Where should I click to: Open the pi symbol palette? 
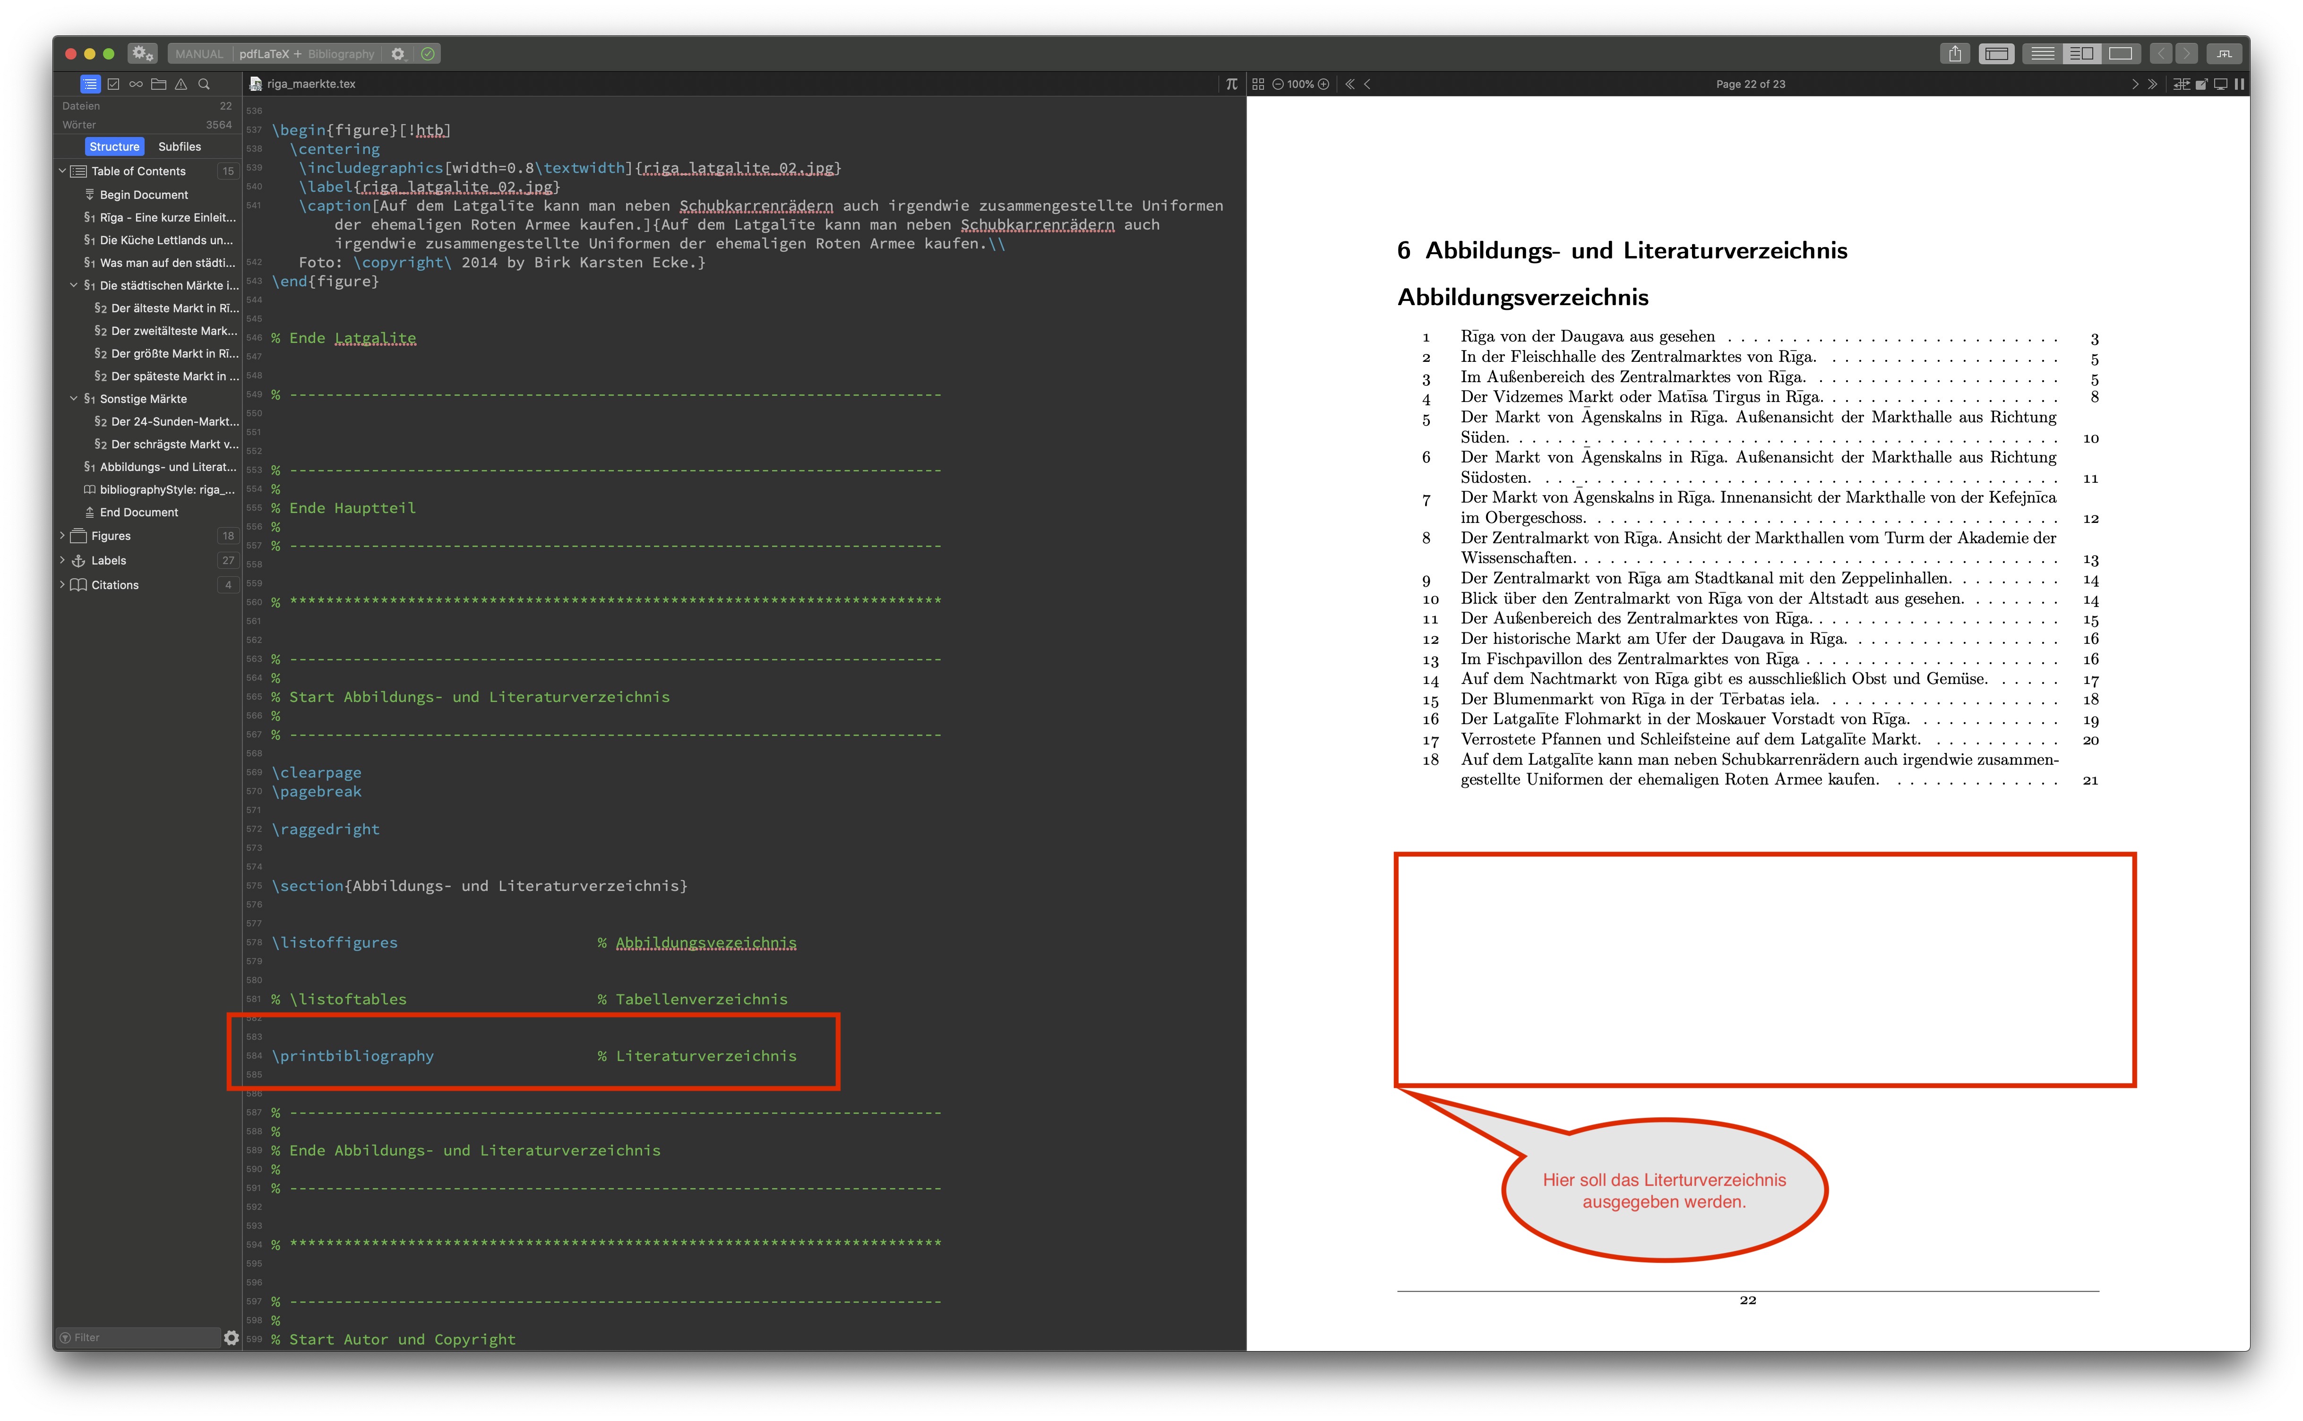pos(1231,84)
